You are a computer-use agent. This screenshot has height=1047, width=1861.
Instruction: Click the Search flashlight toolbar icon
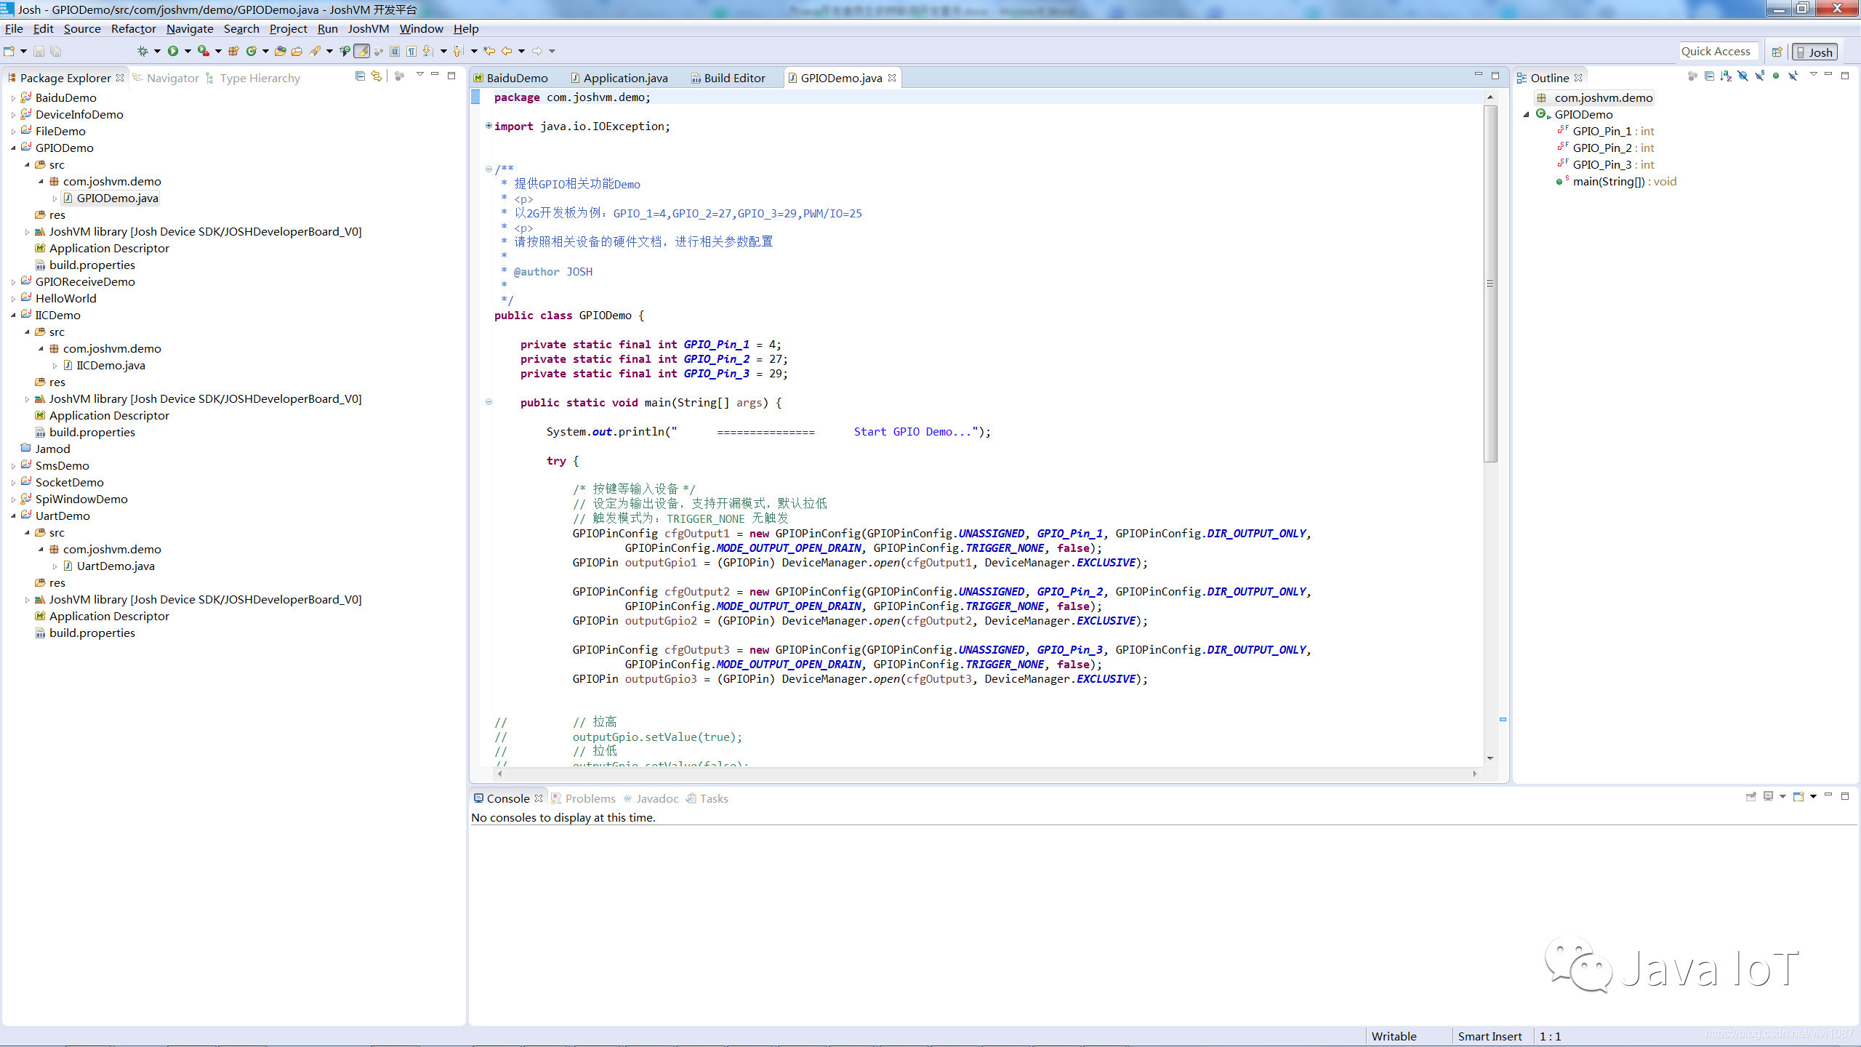click(x=315, y=51)
